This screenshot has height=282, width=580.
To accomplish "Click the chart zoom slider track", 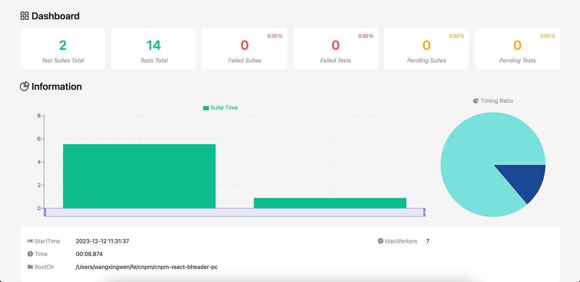I will coord(235,212).
